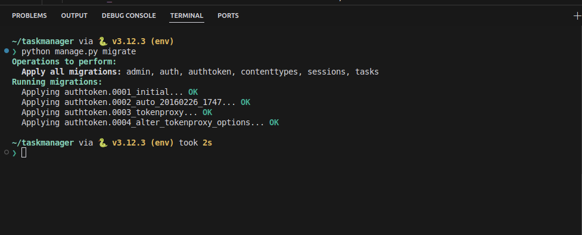Select the TERMINAL tab

[x=186, y=16]
